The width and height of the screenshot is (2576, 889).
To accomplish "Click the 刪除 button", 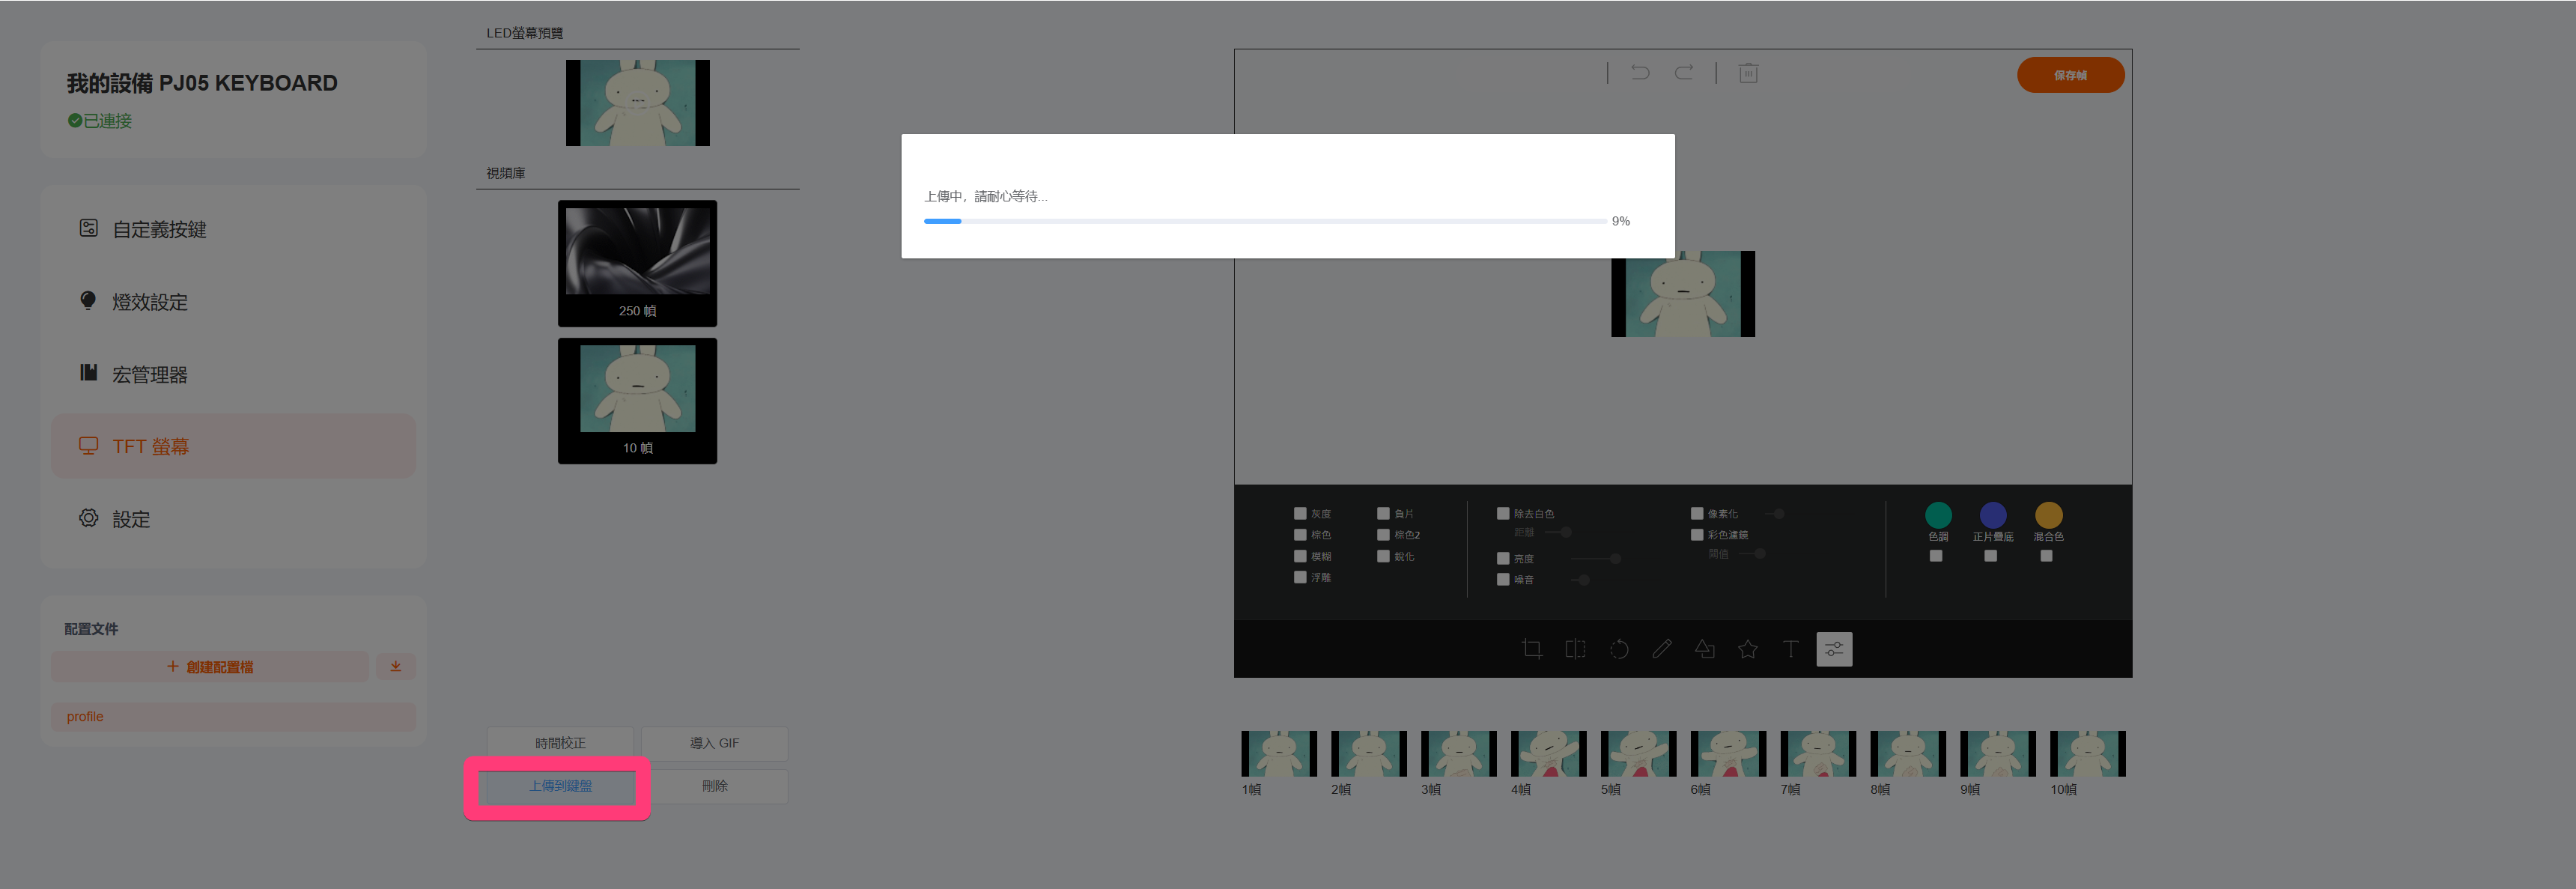I will (x=714, y=786).
